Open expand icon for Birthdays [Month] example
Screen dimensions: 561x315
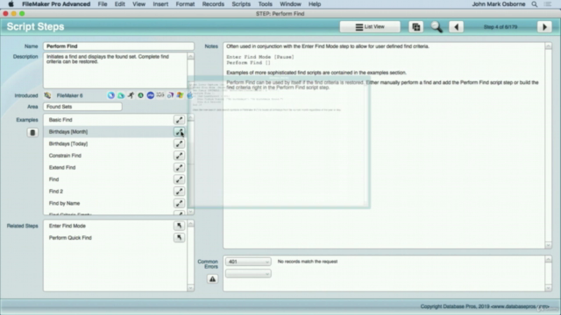click(179, 132)
